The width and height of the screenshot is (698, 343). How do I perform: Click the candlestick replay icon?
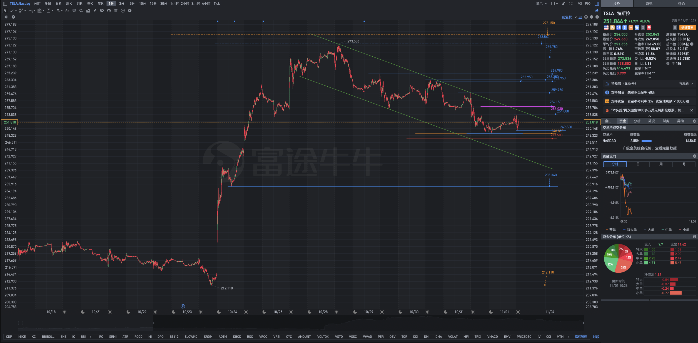(x=88, y=11)
